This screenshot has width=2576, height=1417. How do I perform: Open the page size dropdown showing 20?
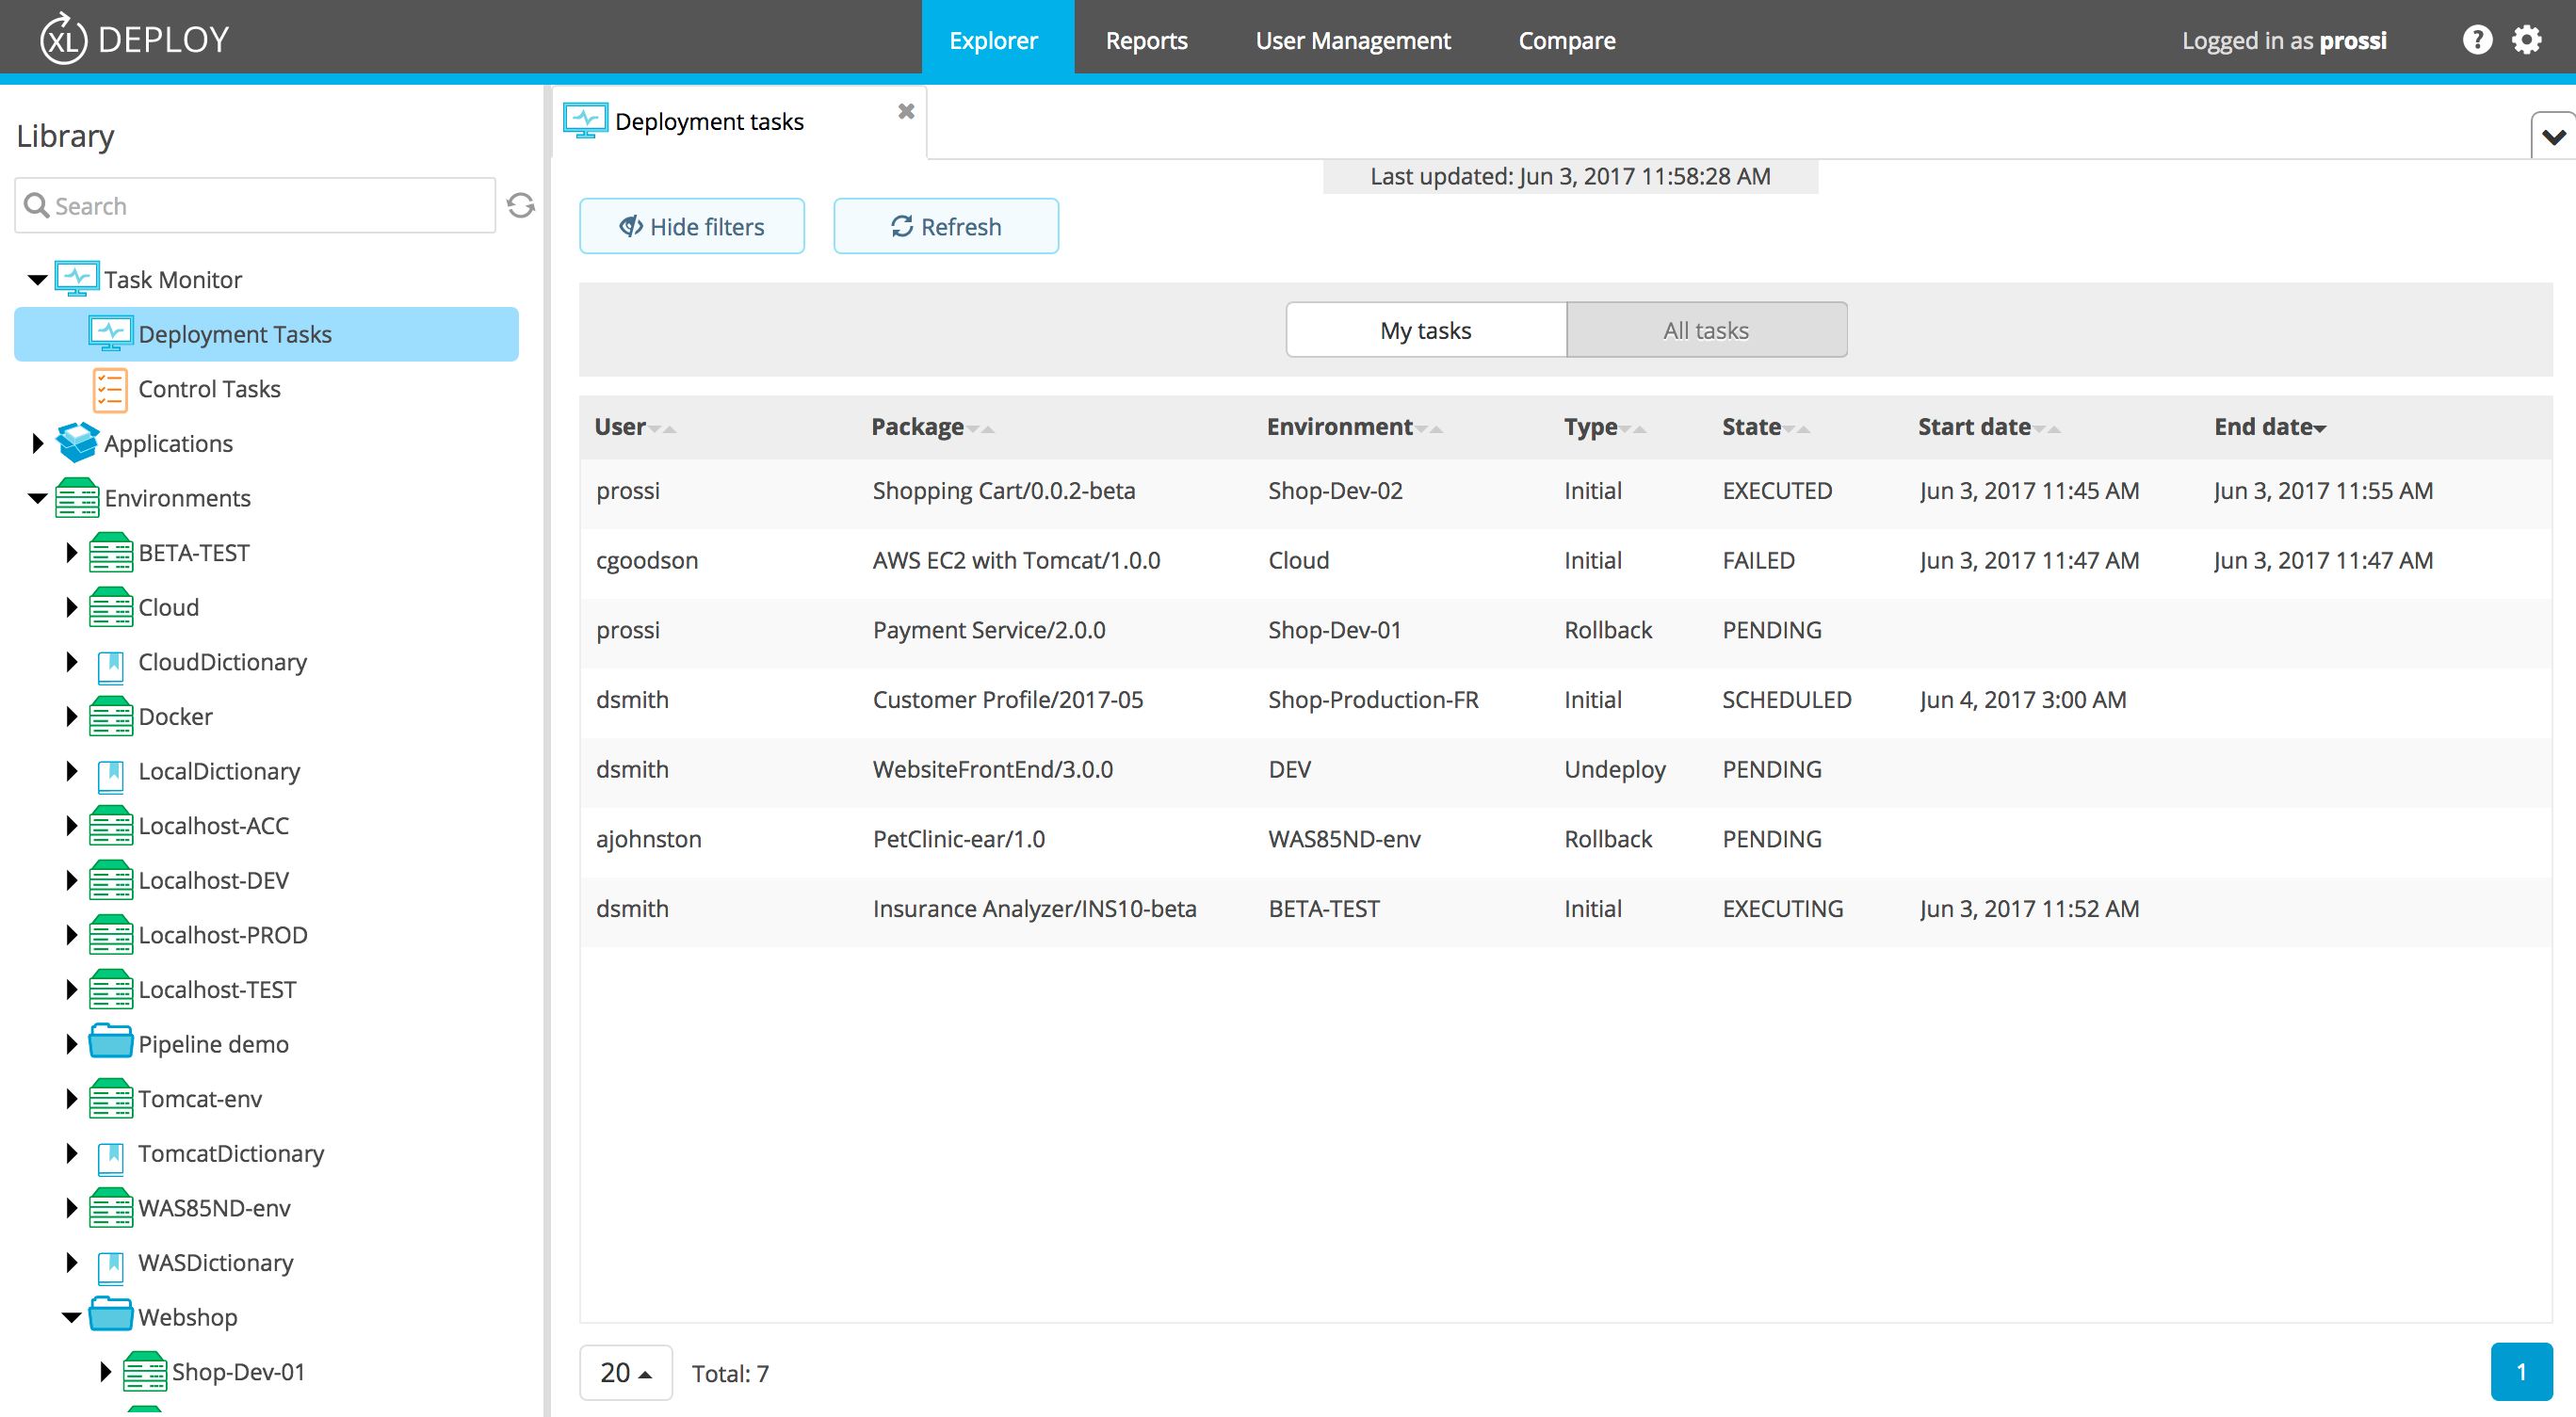(625, 1372)
